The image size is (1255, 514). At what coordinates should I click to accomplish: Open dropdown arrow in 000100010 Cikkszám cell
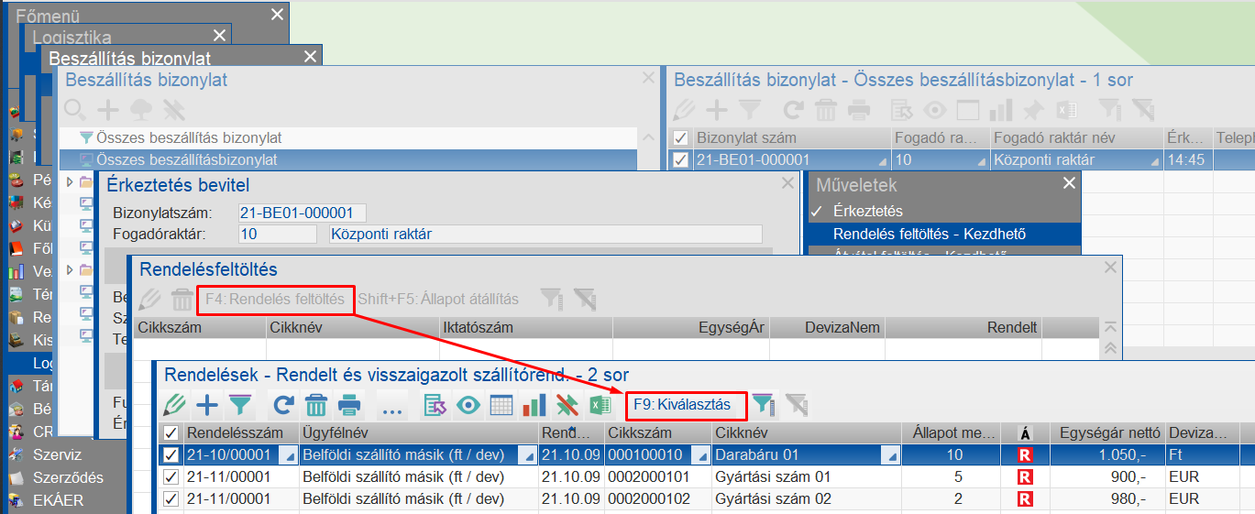coord(702,455)
